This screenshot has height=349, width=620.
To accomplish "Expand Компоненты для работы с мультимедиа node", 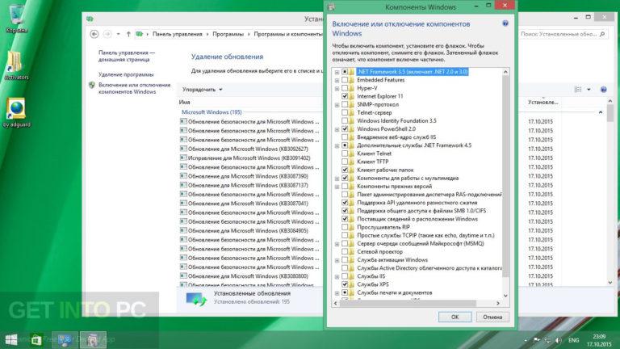I will (x=337, y=179).
